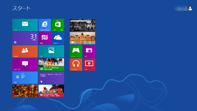The width and height of the screenshot is (197, 111).
Task: Open the SkyDrive tile
Action: pos(58,38)
